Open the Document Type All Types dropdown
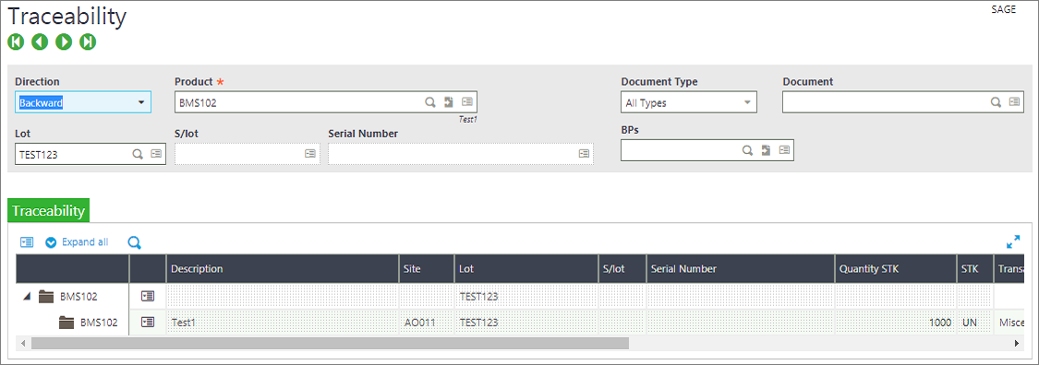This screenshot has height=365, width=1039. pyautogui.click(x=688, y=102)
